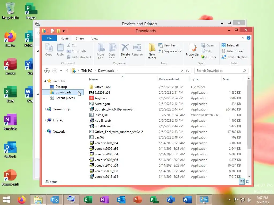
Task: Expand the Network tree node
Action: click(45, 131)
